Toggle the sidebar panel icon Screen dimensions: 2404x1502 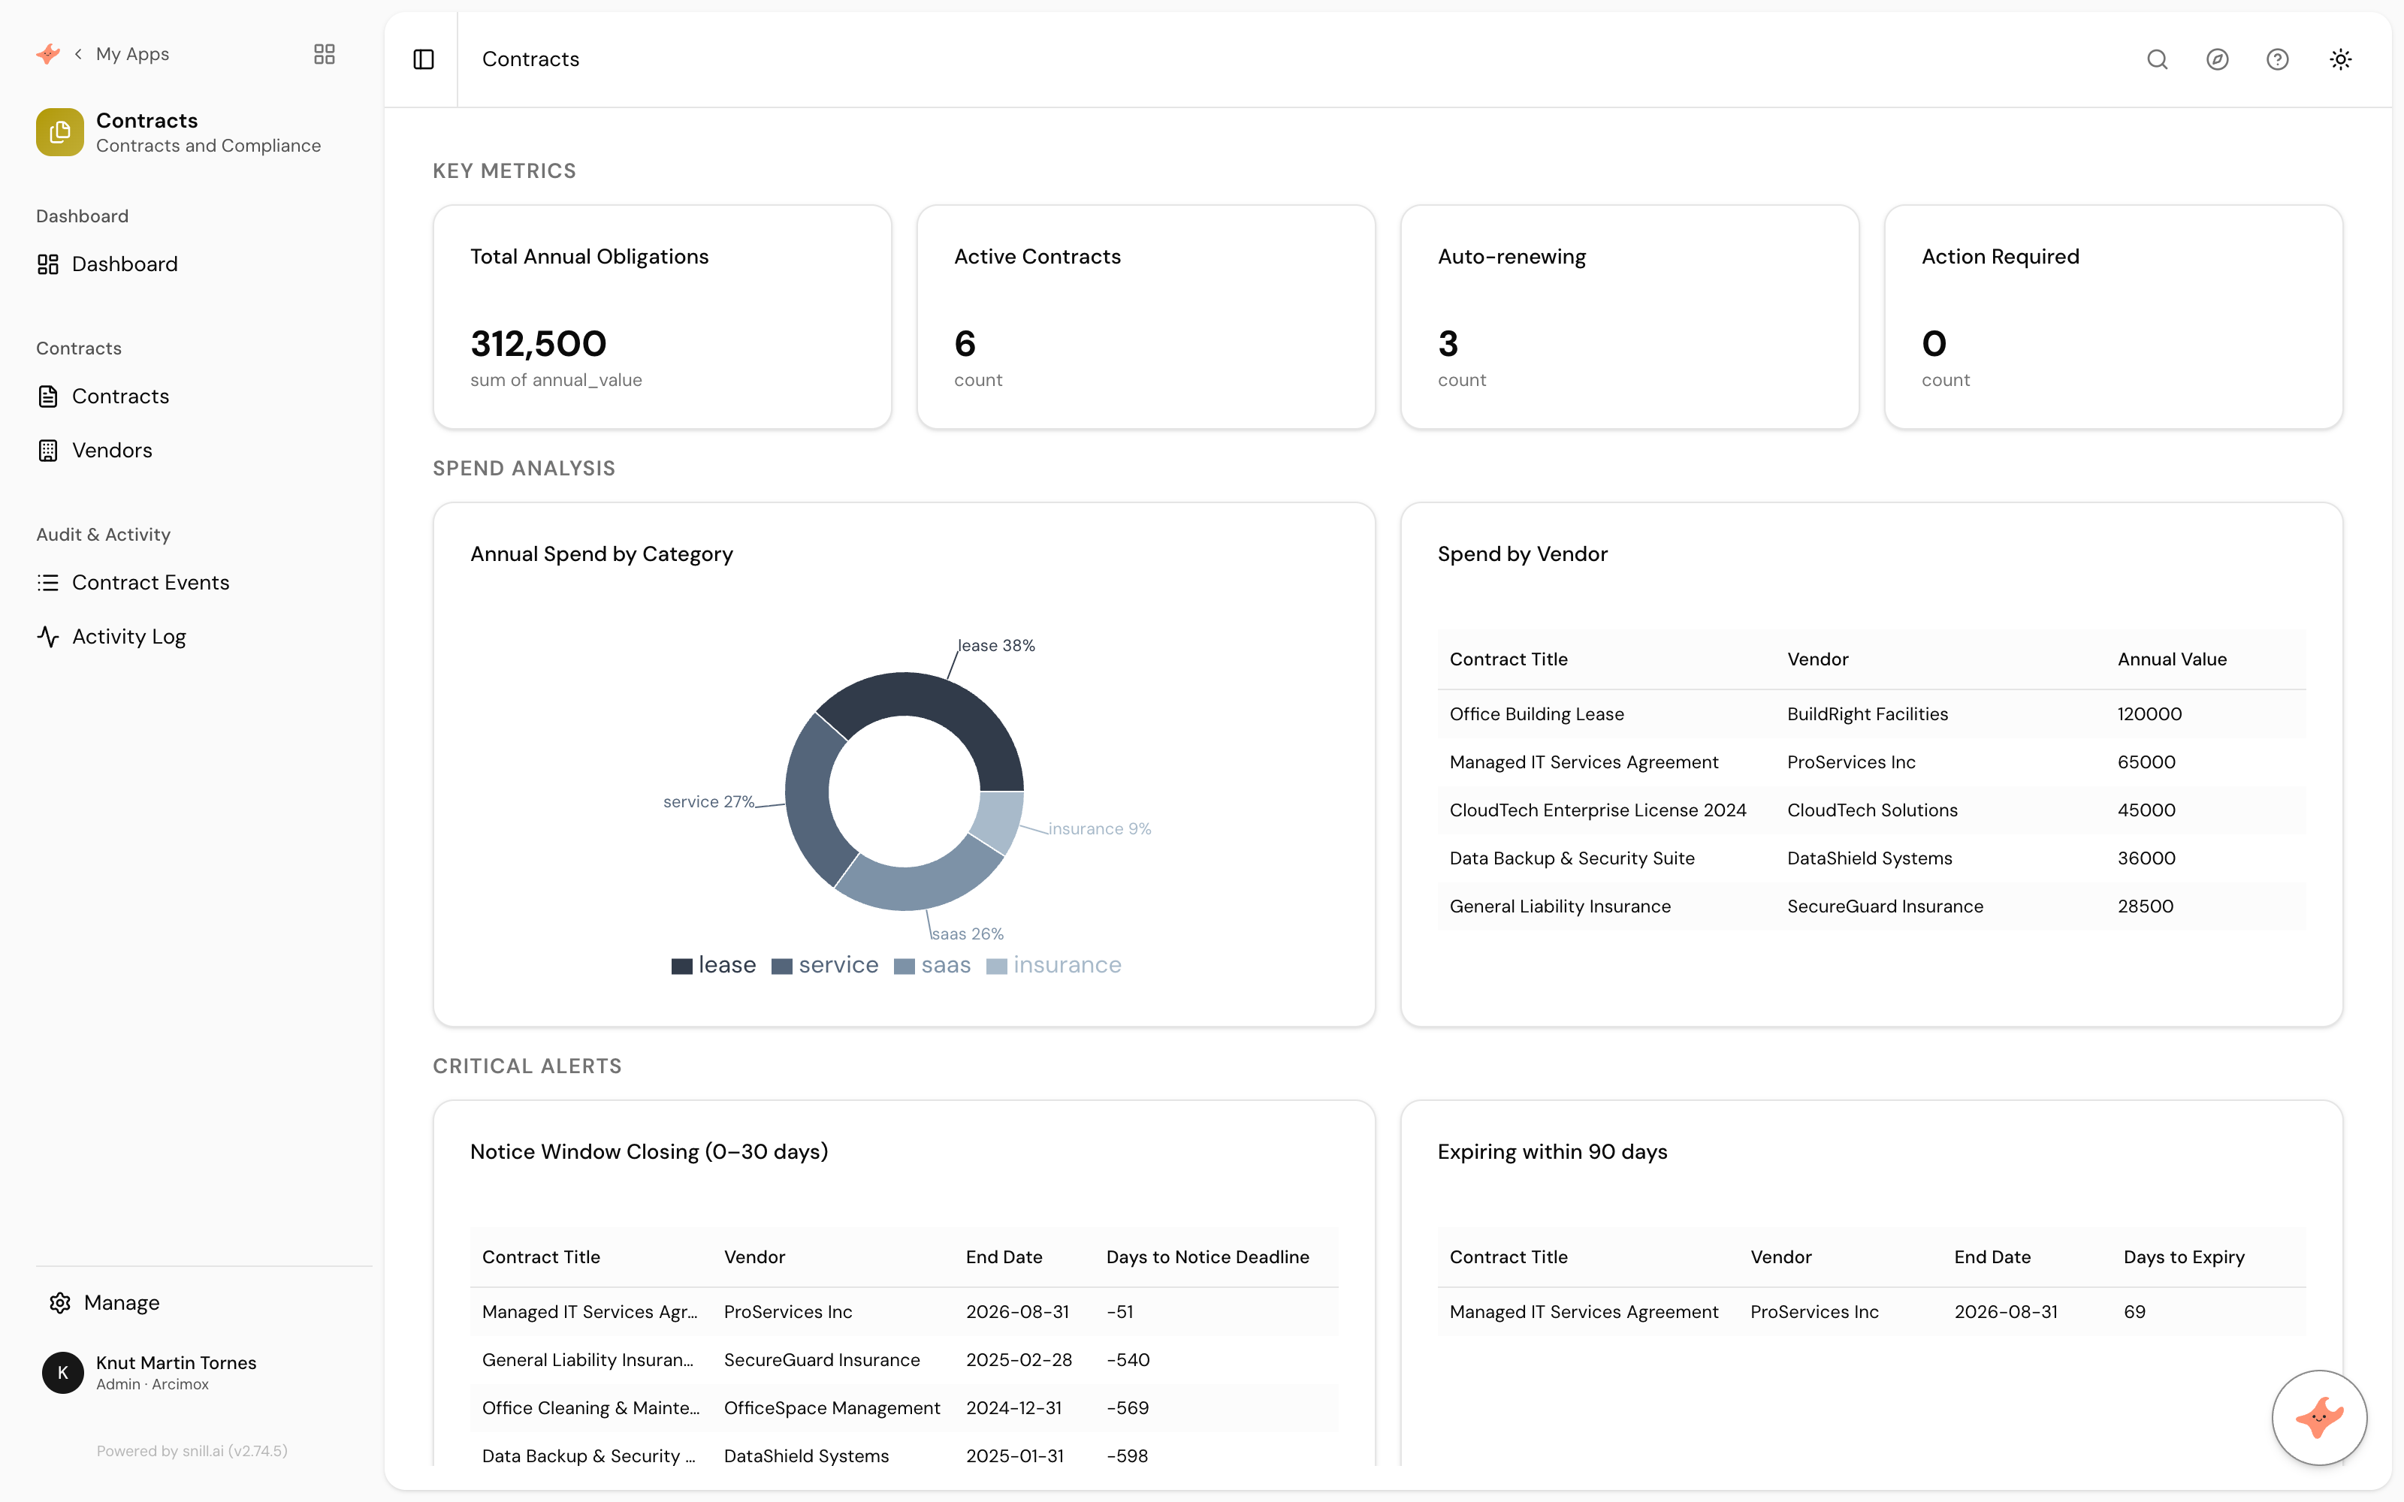423,59
